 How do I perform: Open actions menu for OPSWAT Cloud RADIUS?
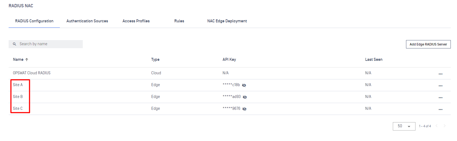point(440,74)
